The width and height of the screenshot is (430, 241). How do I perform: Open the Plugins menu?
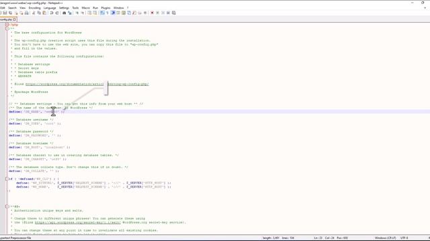pyautogui.click(x=105, y=8)
